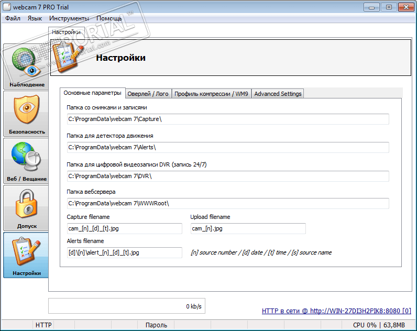
Task: Click the DVR (запись 24/7) folder label
Action: (x=136, y=164)
